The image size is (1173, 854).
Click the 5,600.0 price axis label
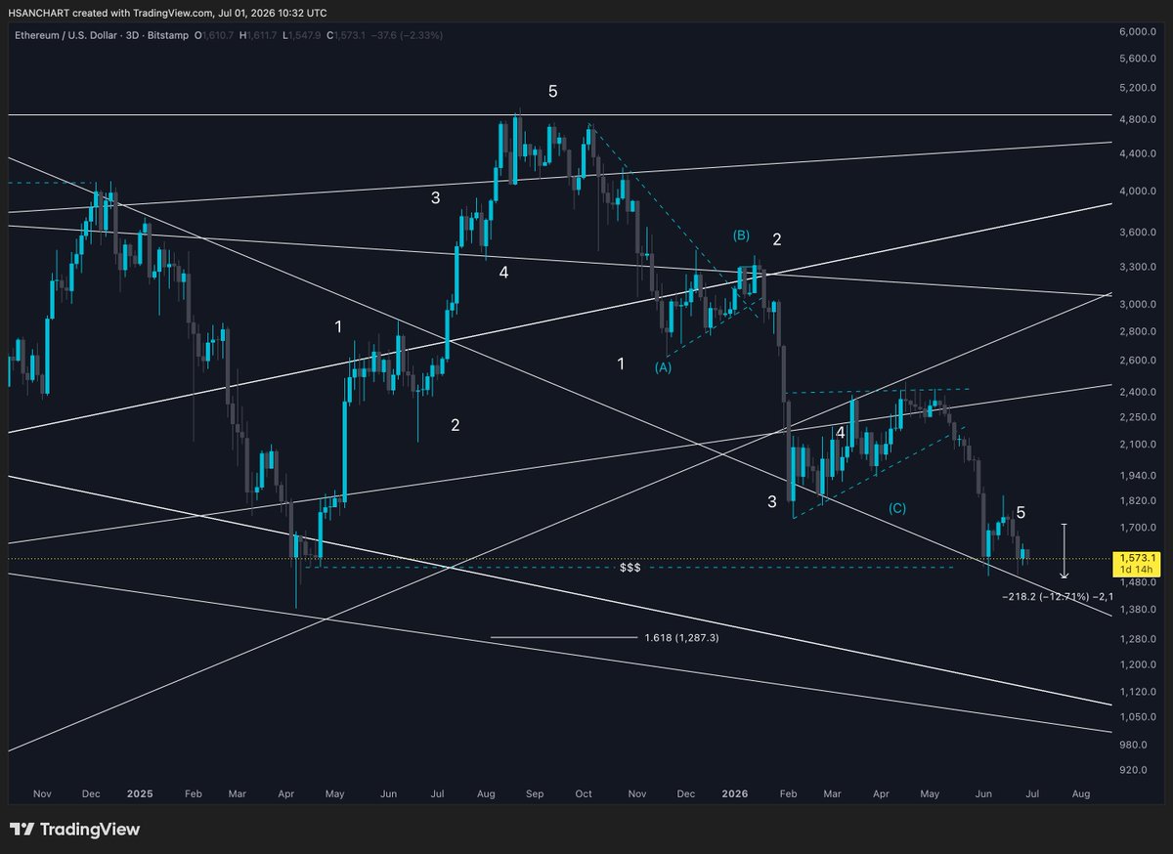click(1140, 59)
